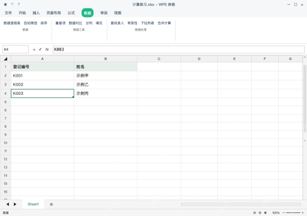
Task: Select the Sheet1 tab
Action: (x=33, y=204)
